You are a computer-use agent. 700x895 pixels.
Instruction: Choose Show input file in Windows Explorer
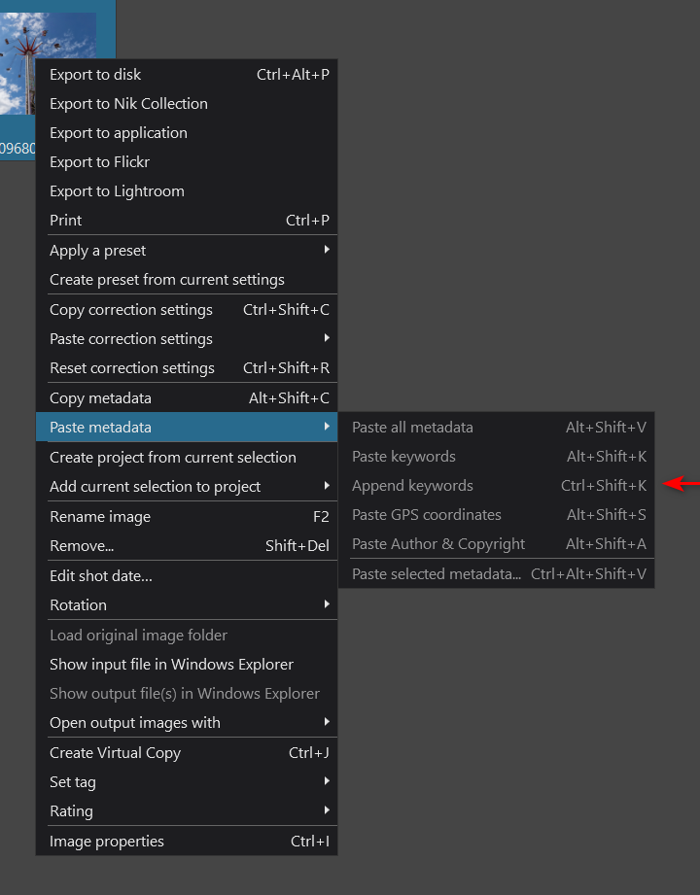[187, 665]
